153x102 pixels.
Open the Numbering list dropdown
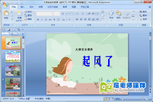(84, 14)
